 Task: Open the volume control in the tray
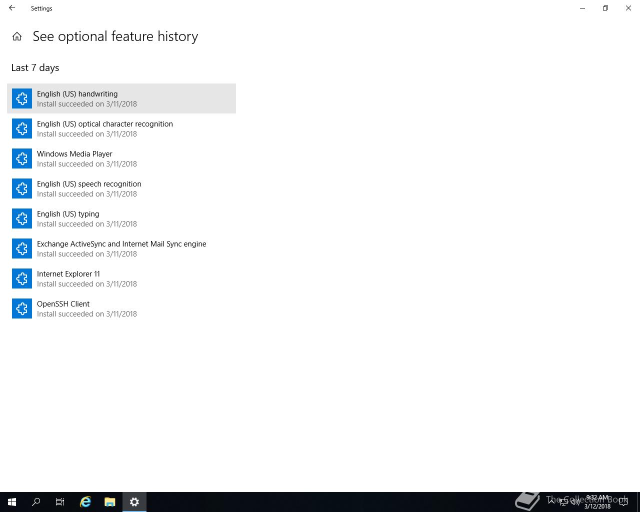(575, 502)
